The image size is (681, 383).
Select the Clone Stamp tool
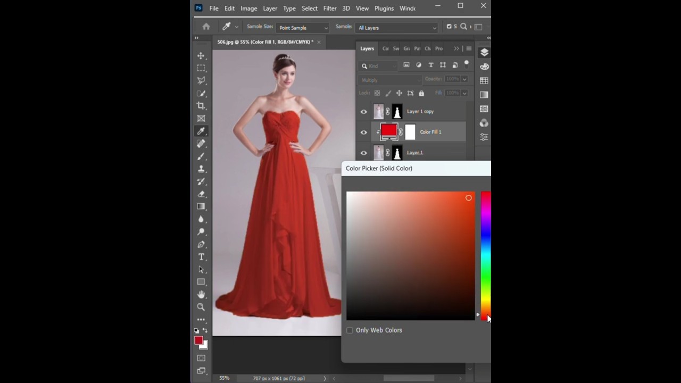(x=201, y=169)
